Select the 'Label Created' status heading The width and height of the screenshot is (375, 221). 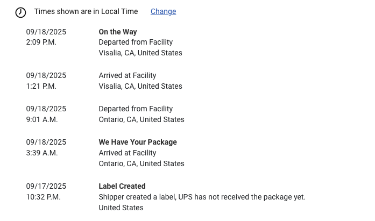tap(122, 186)
